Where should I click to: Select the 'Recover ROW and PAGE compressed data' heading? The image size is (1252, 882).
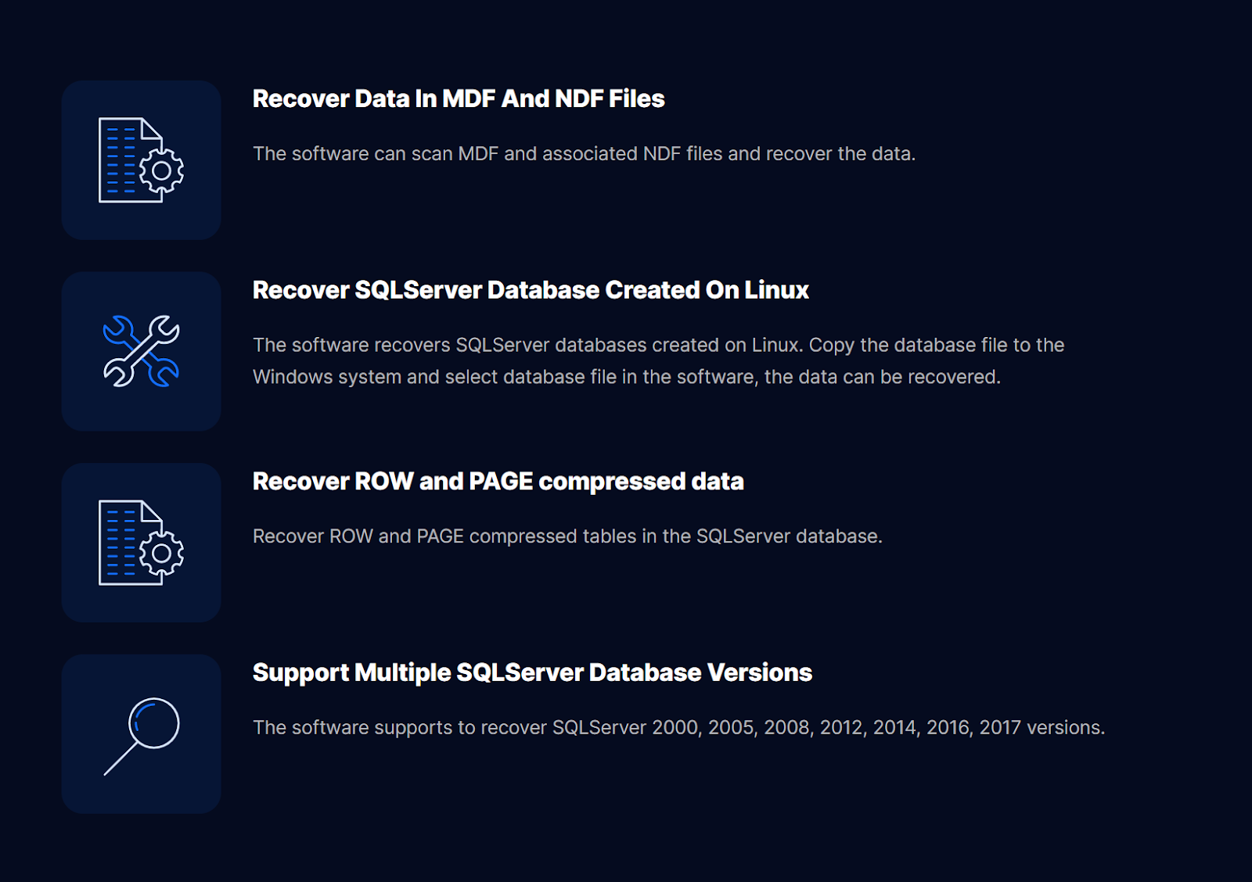click(498, 482)
